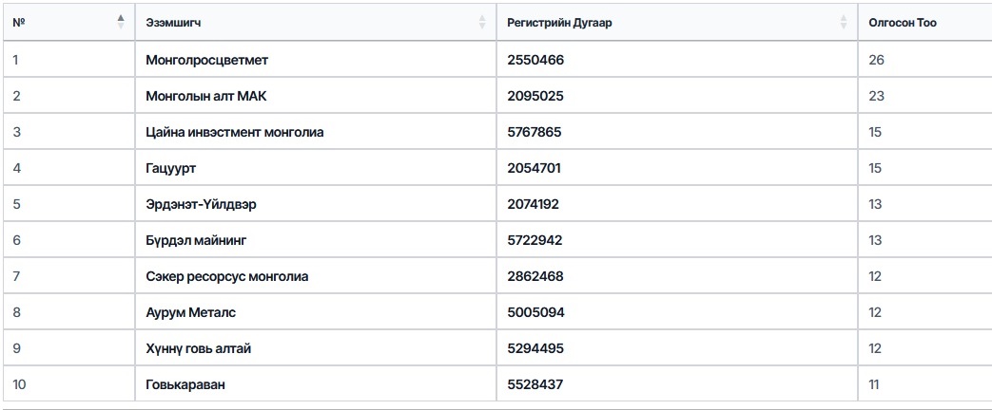Sort by Регистрийн Дугаар column arrows

[x=844, y=22]
